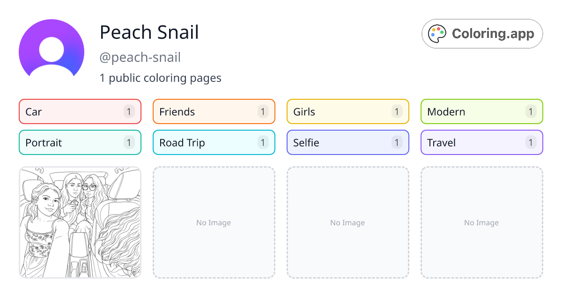Click the @peach-snail username
The height and width of the screenshot is (295, 562).
click(x=140, y=57)
